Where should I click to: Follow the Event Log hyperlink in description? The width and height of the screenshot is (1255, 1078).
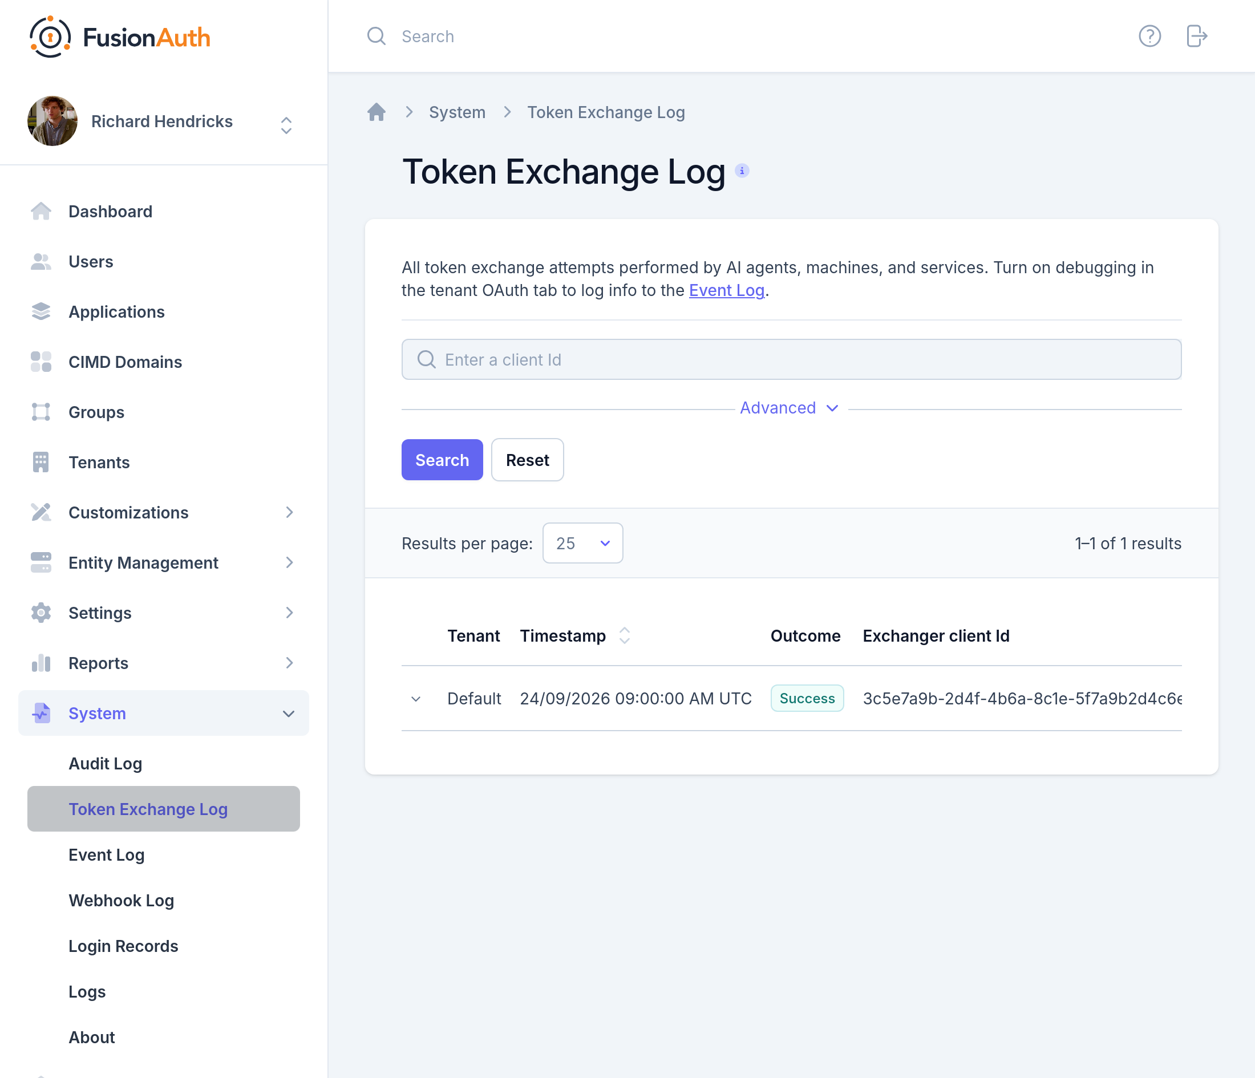click(727, 291)
